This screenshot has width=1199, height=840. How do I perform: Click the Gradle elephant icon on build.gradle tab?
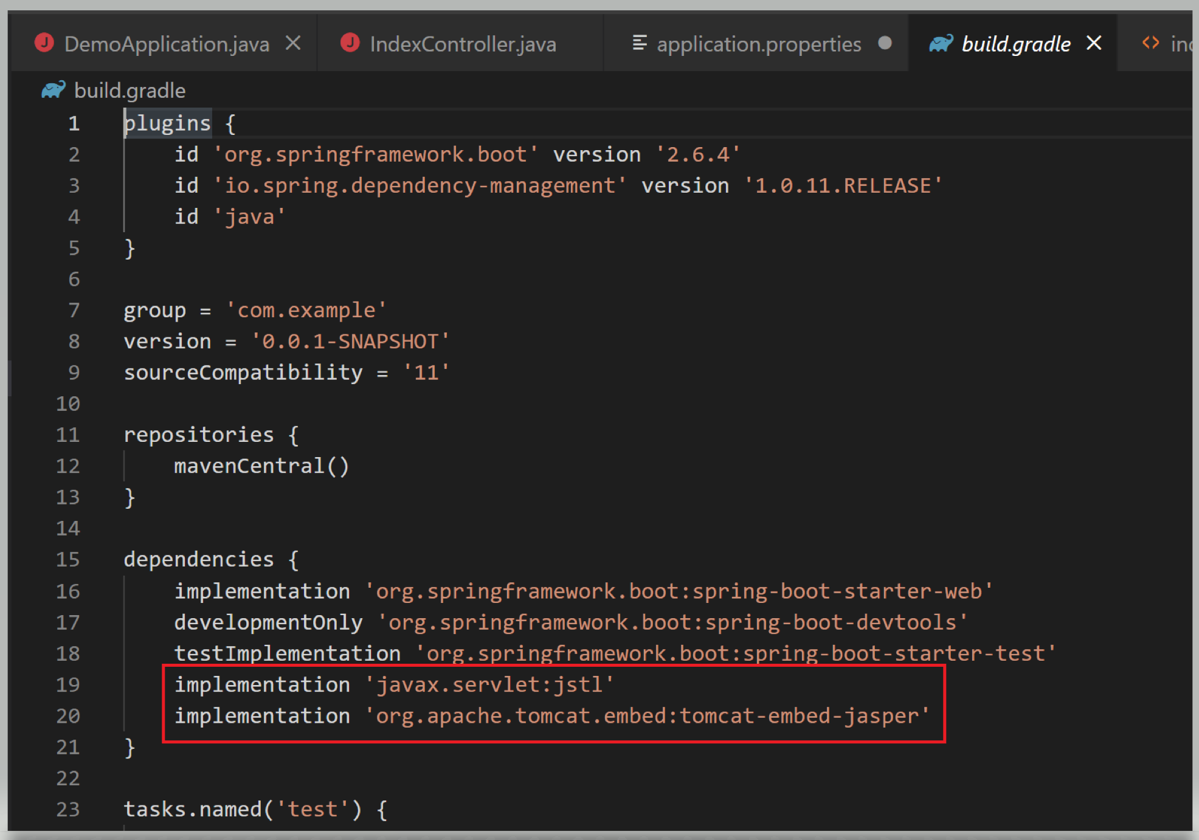pos(941,44)
